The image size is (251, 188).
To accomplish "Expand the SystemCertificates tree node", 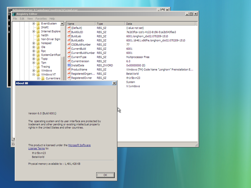I will point(34,55).
